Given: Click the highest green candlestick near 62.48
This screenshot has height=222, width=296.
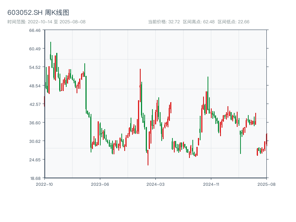Looking at the screenshot, I should [51, 51].
